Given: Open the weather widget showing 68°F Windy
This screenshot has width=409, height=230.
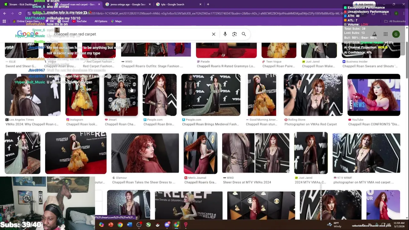Looking at the screenshot, I should pyautogui.click(x=334, y=225).
